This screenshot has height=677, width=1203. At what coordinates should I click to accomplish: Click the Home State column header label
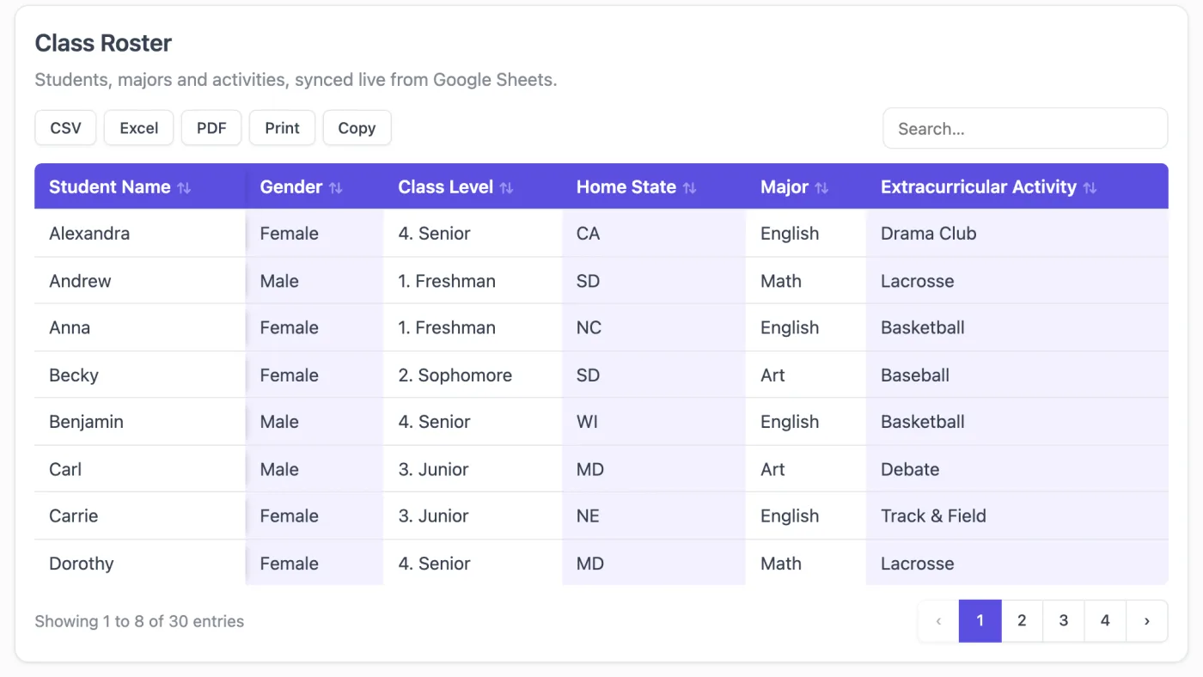tap(626, 187)
